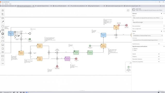Pick the expanded subprocess from palette
Image resolution: width=165 pixels, height=93 pixels.
[3, 45]
